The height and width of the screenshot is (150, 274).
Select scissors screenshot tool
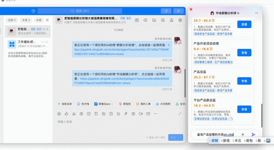click(x=74, y=114)
